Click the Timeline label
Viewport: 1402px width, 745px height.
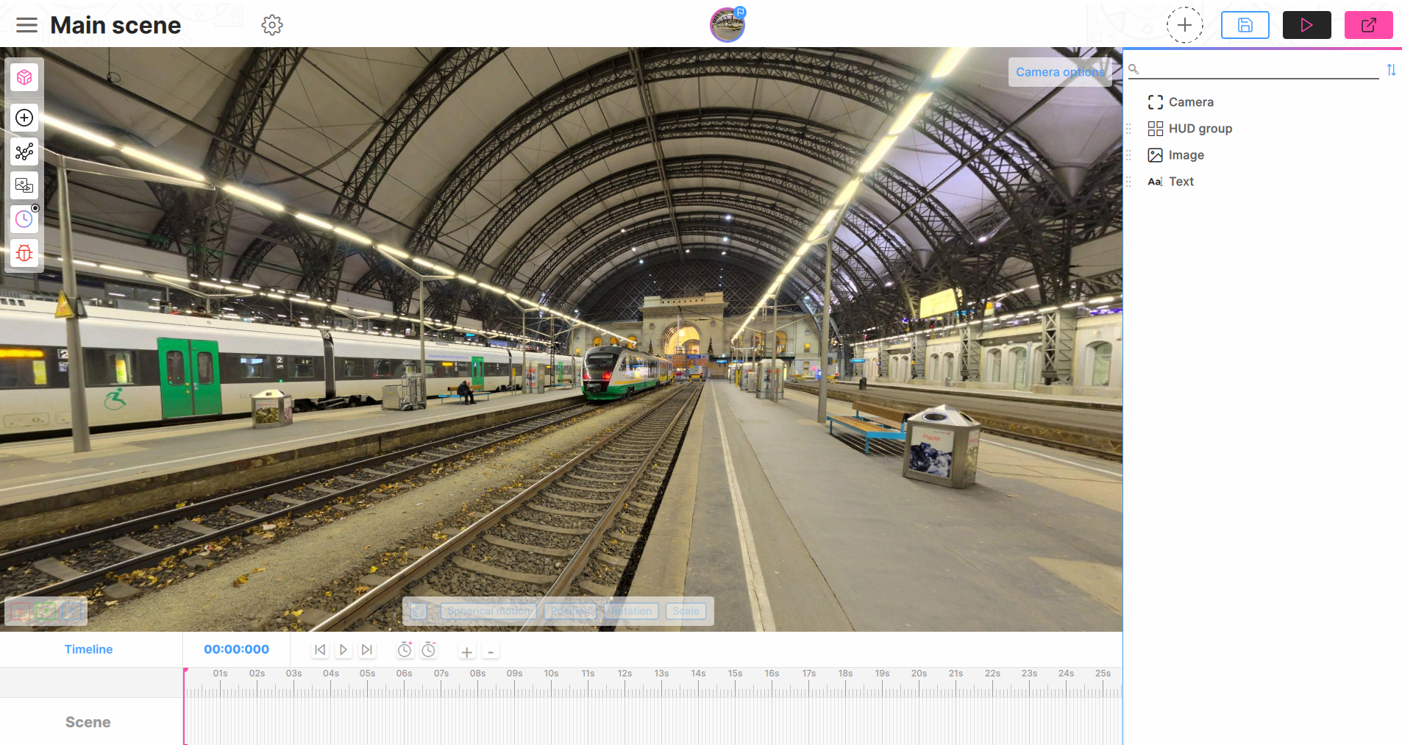click(88, 649)
